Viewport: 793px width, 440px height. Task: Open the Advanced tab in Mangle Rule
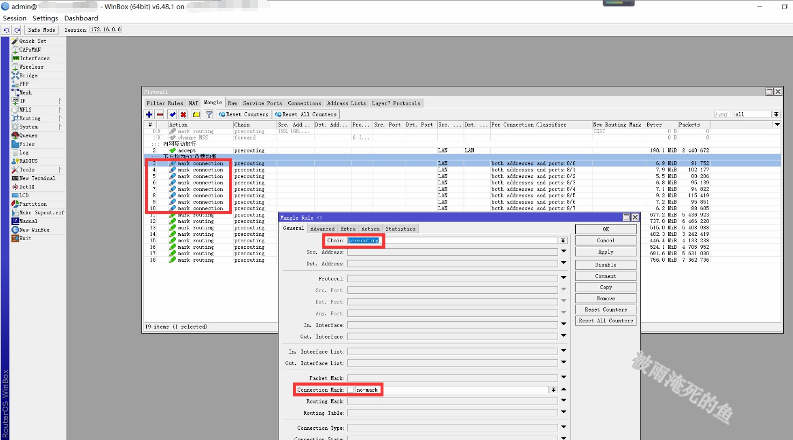[322, 229]
